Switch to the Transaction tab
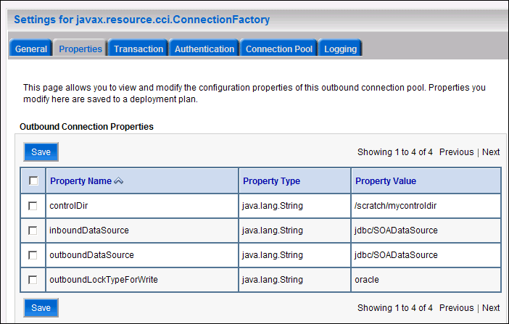The width and height of the screenshot is (509, 324). (138, 49)
